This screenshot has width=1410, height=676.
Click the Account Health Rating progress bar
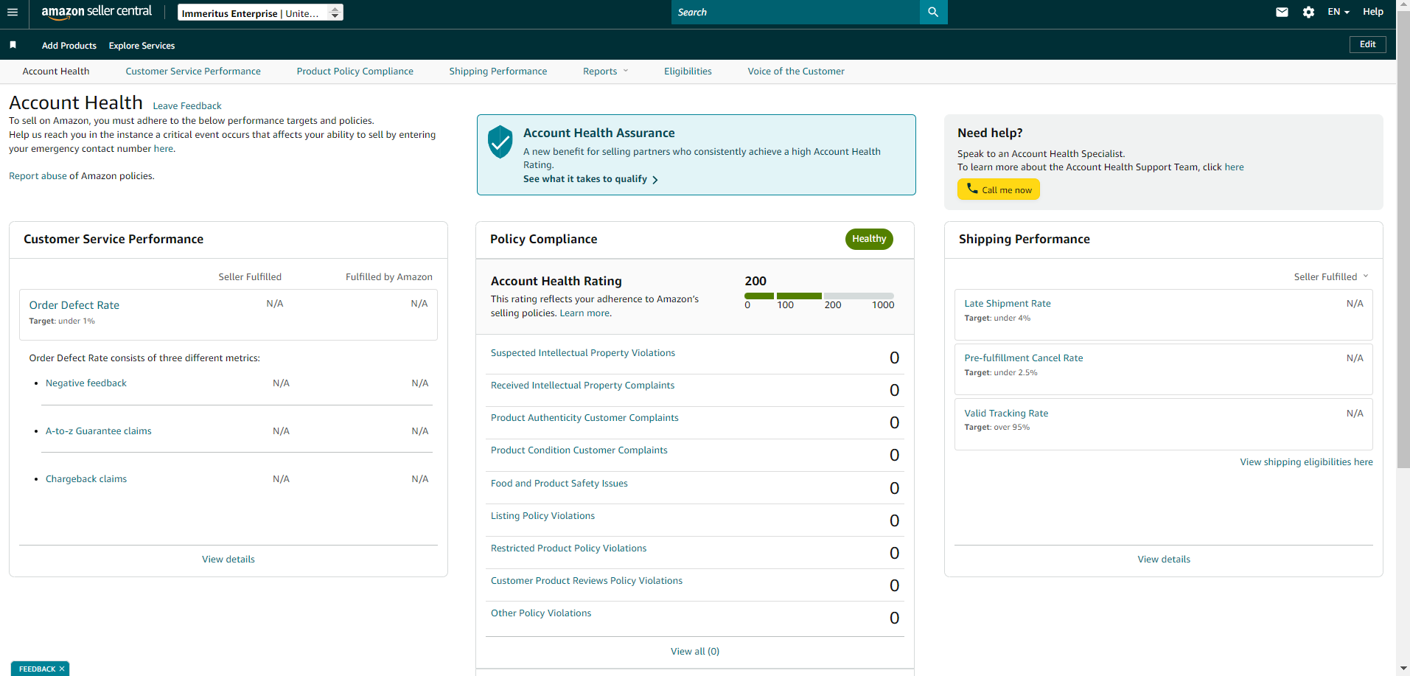(x=819, y=296)
